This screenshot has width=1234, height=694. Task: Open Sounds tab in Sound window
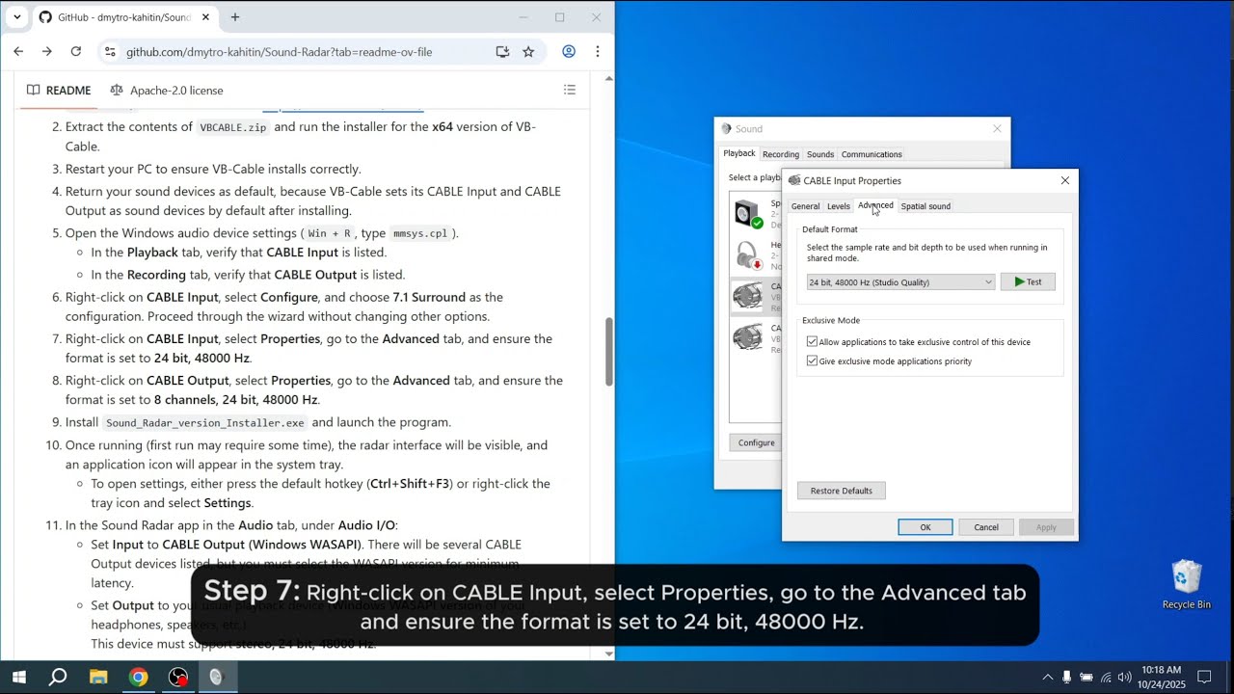coord(820,154)
